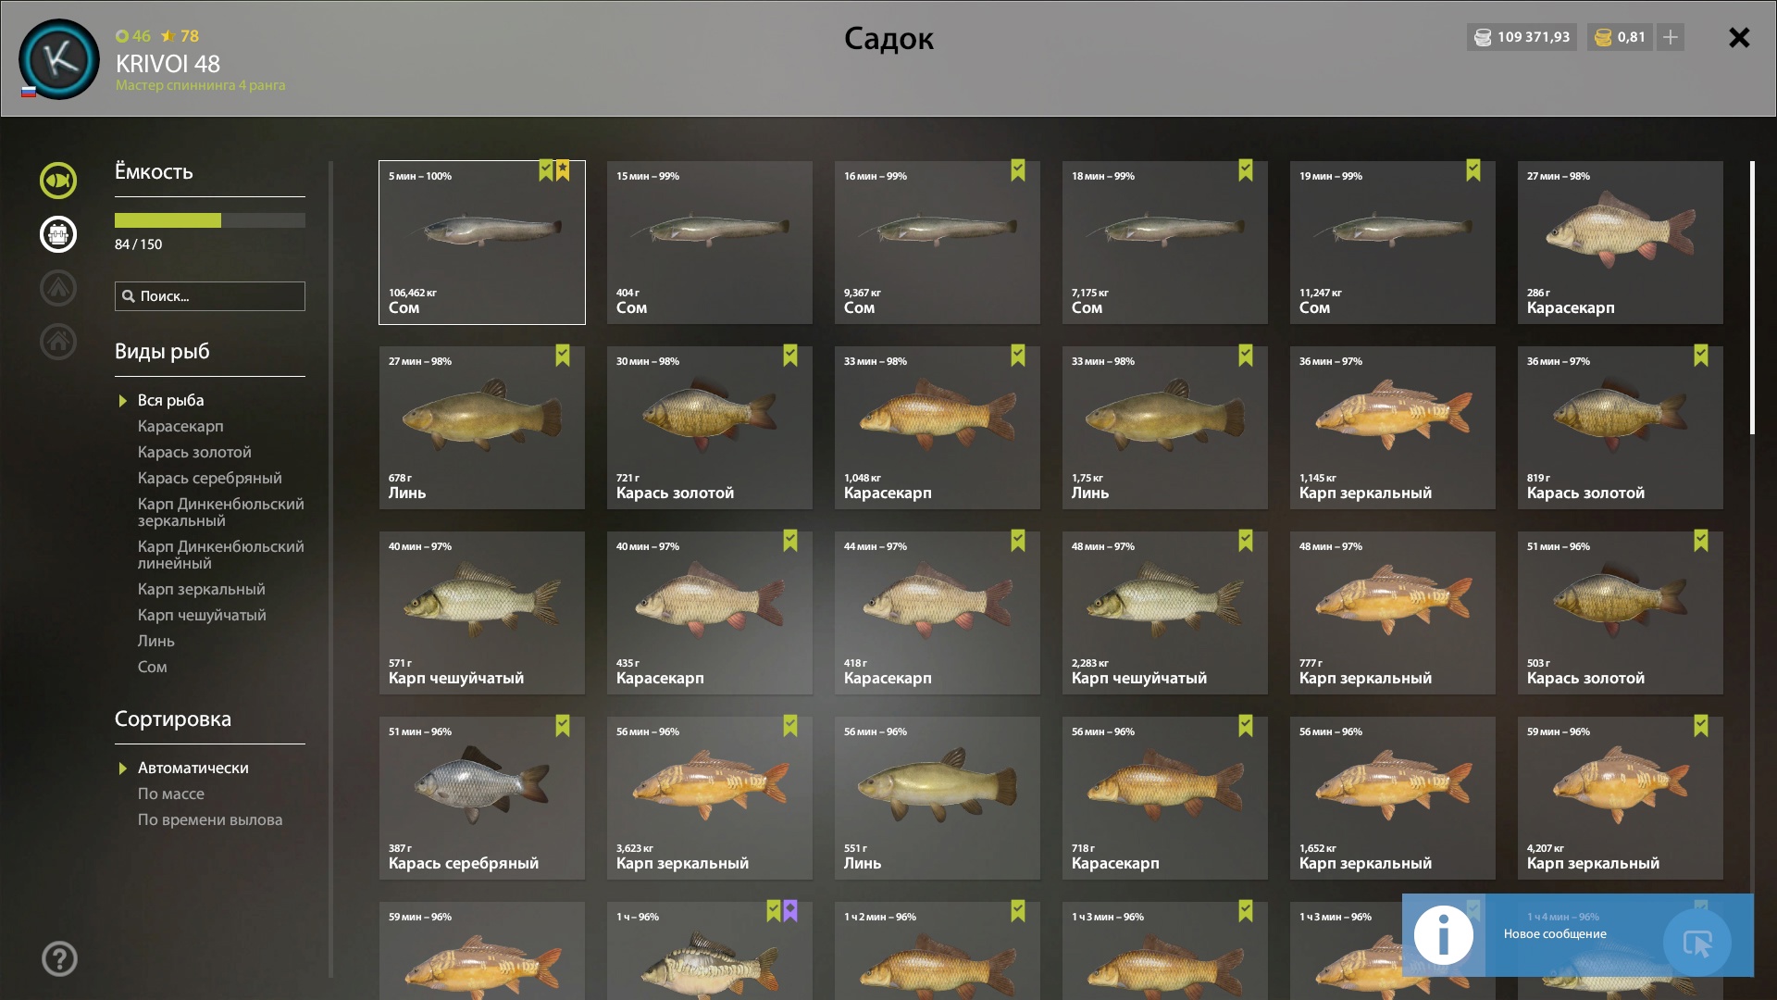The image size is (1777, 1000).
Task: Sort fish По массе
Action: tap(171, 794)
